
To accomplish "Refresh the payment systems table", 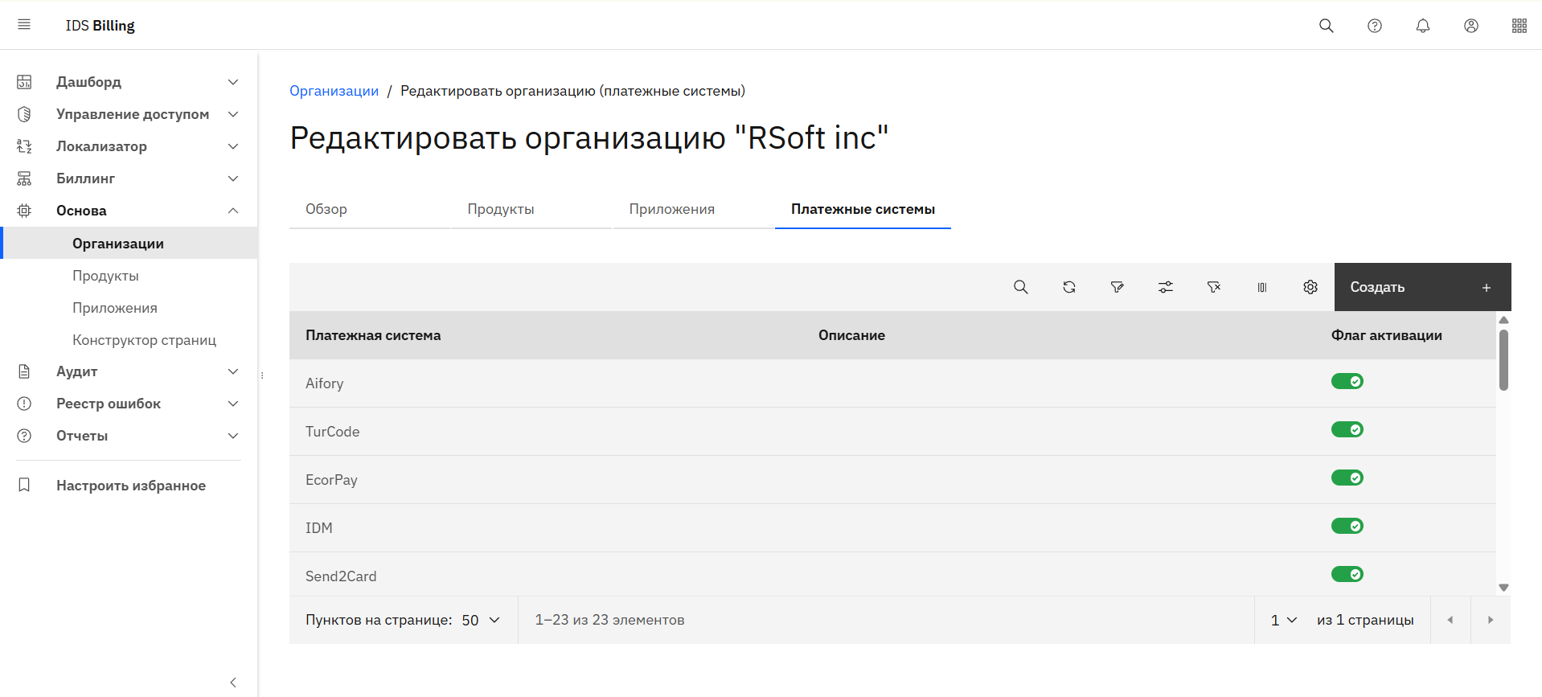I will (x=1068, y=287).
